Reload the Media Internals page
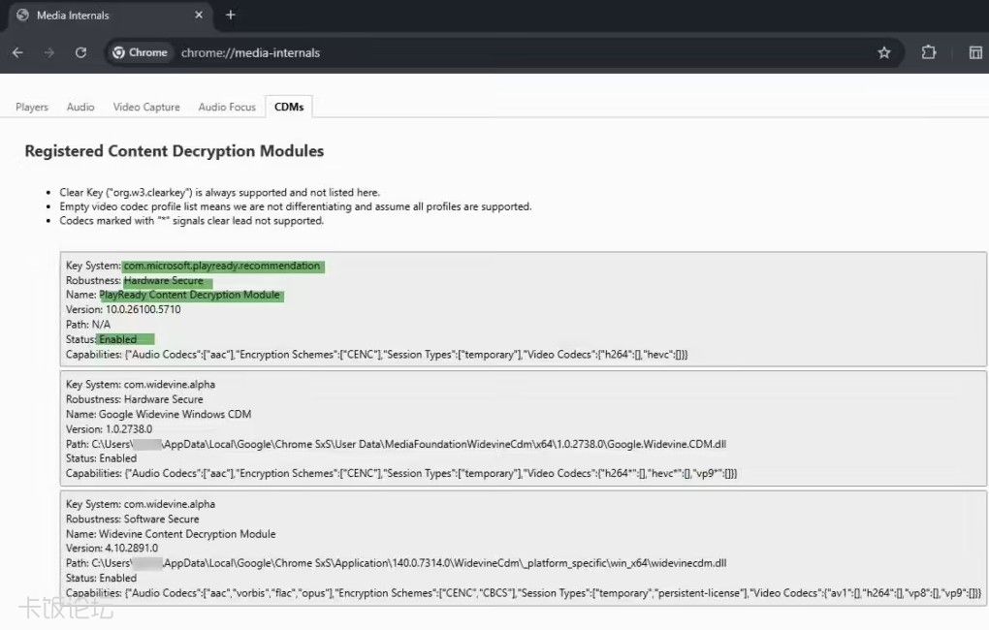Viewport: 989px width, 630px height. (80, 52)
